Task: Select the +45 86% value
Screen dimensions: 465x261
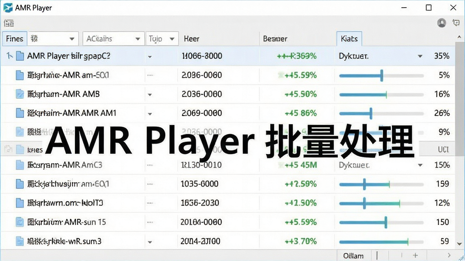Action: pos(301,113)
